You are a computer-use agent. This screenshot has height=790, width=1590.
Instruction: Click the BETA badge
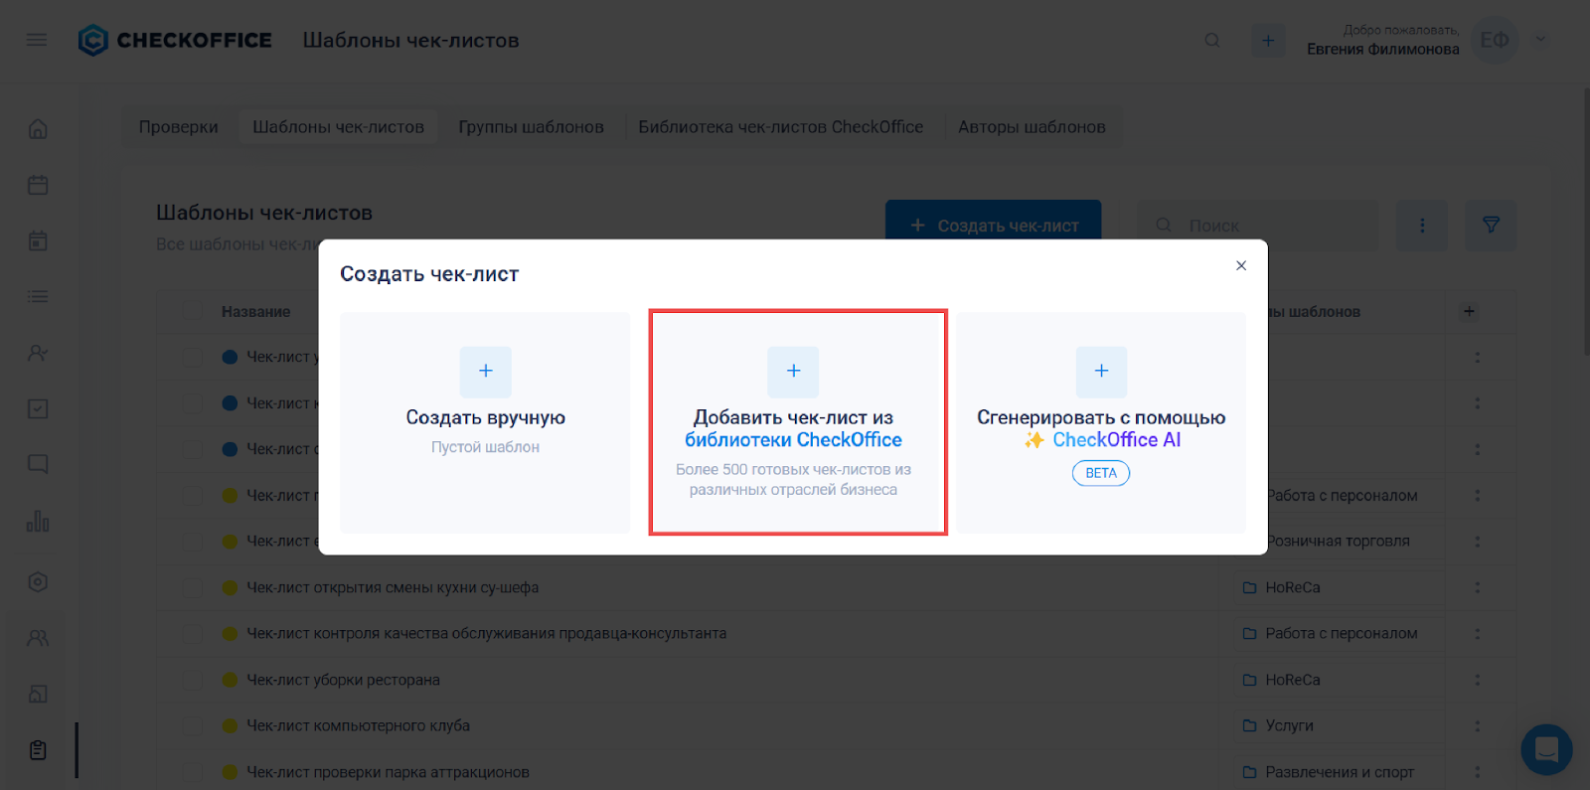click(1101, 473)
